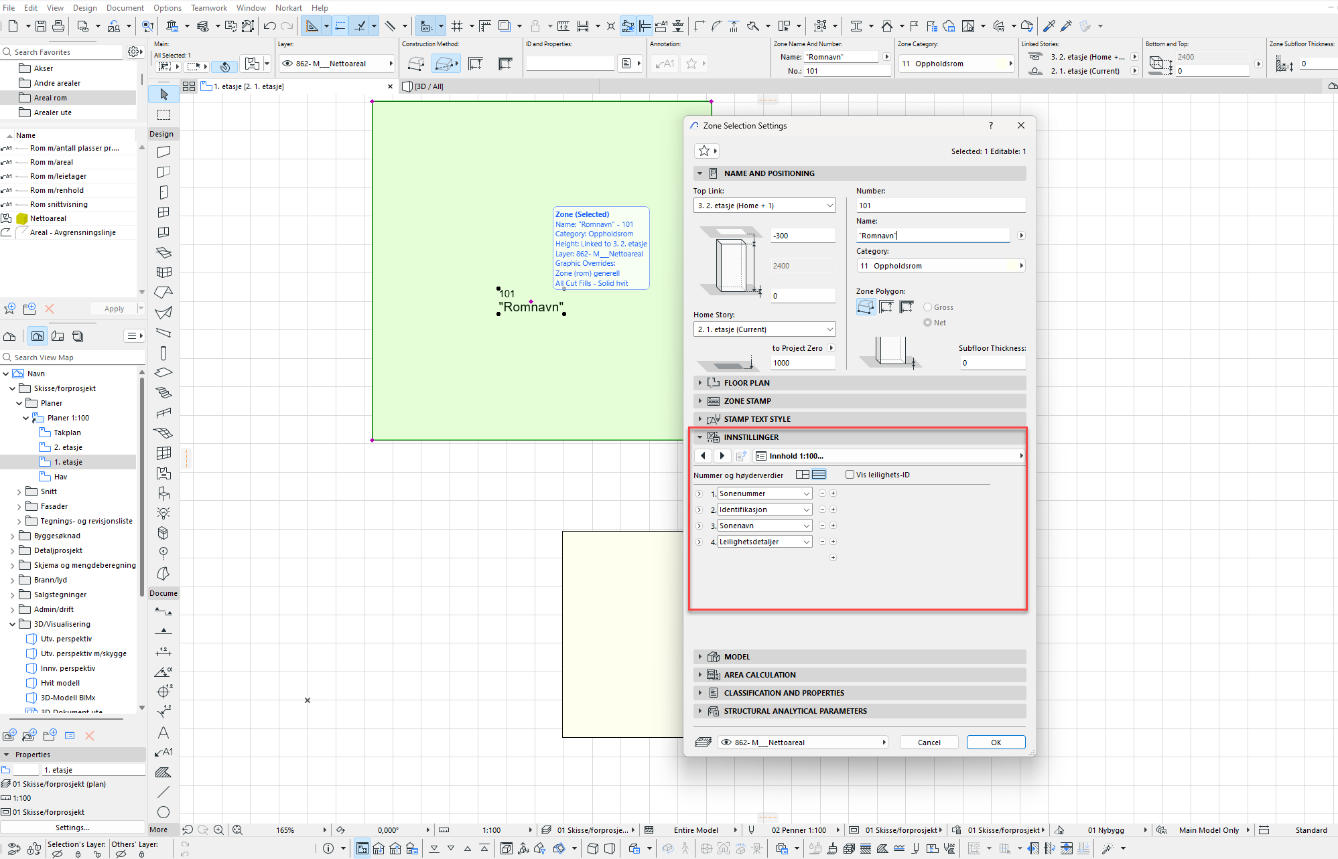Click the Undo icon in toolbar

pyautogui.click(x=269, y=26)
